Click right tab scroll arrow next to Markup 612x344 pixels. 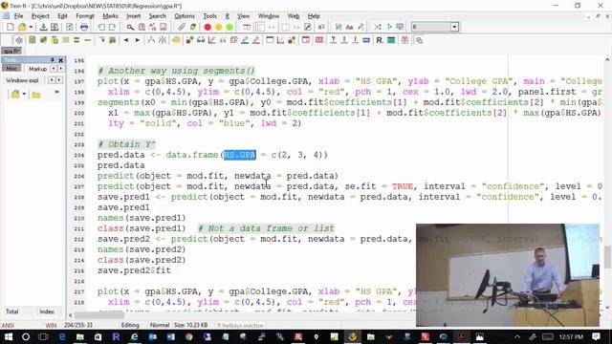(x=60, y=69)
